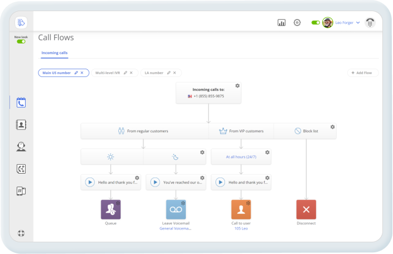Open the statistics bar chart icon

[281, 23]
